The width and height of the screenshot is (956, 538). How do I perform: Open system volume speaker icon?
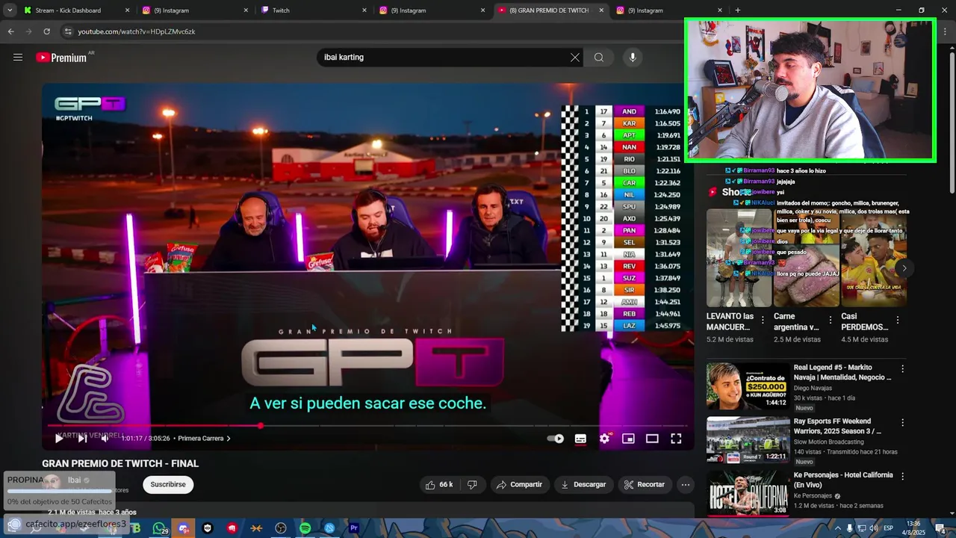pyautogui.click(x=873, y=528)
